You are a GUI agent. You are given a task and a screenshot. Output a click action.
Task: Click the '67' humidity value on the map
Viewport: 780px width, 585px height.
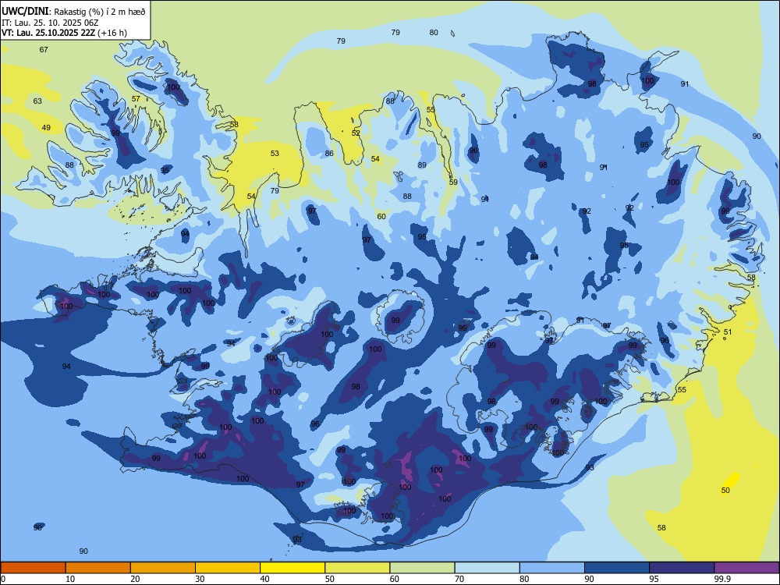[x=44, y=49]
